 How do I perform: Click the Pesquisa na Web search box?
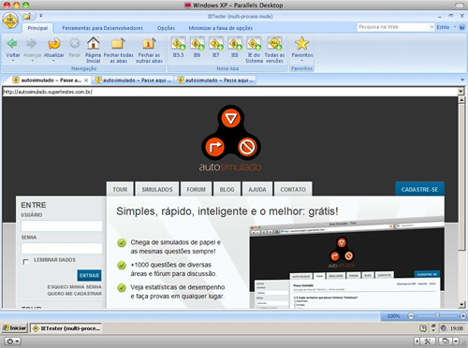point(393,27)
